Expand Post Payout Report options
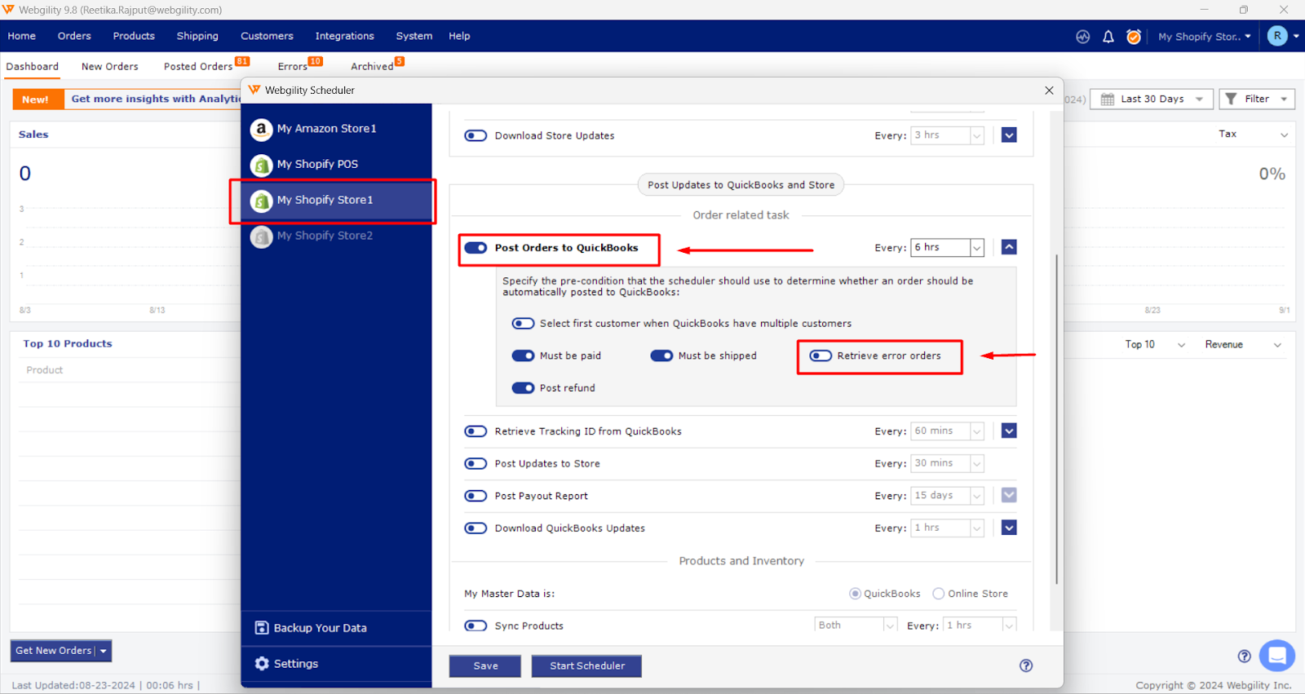 (1009, 495)
